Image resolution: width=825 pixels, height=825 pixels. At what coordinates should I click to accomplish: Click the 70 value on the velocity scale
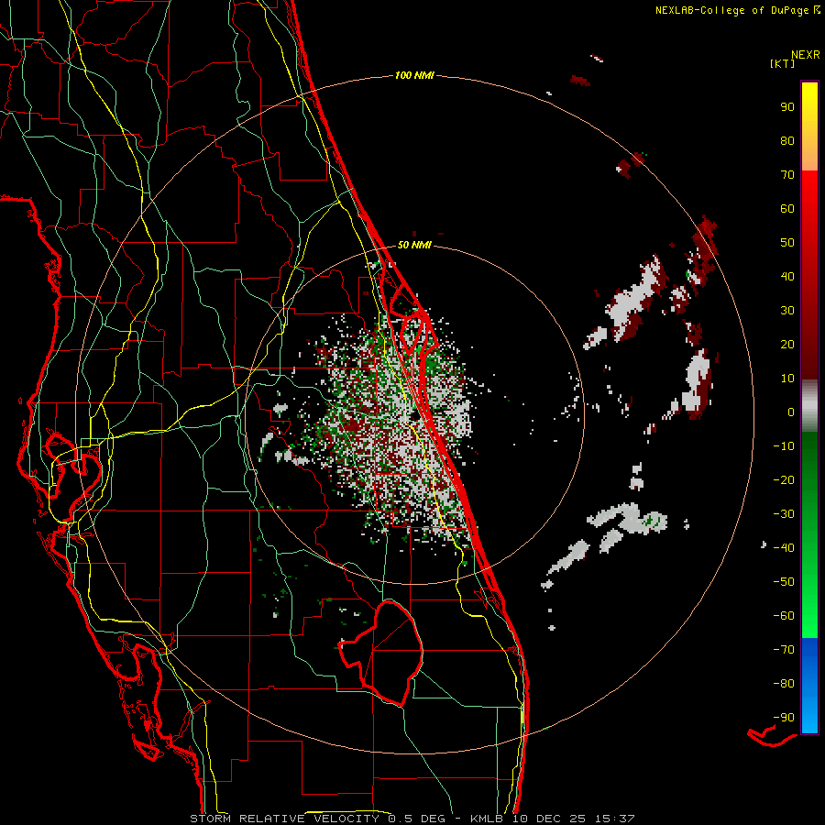pos(787,175)
